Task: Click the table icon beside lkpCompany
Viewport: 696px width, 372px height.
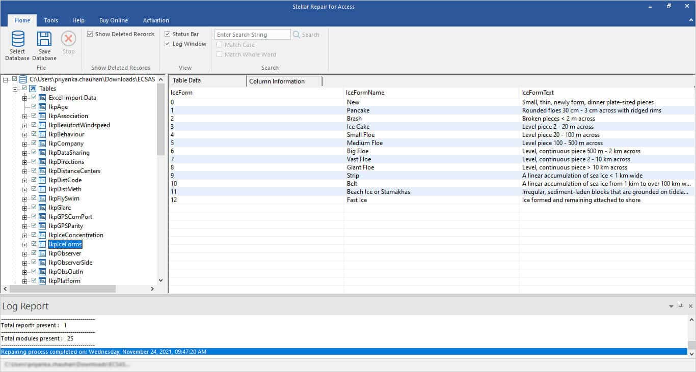Action: click(43, 144)
